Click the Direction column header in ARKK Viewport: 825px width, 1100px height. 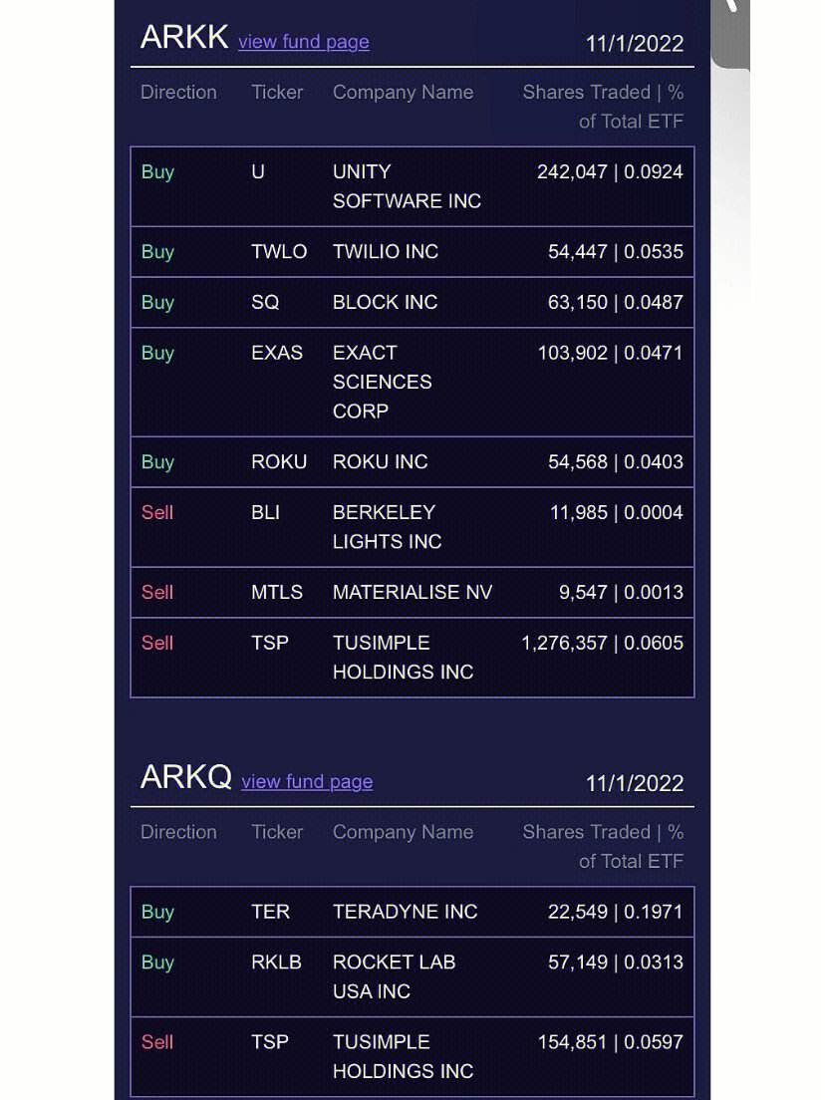click(179, 92)
